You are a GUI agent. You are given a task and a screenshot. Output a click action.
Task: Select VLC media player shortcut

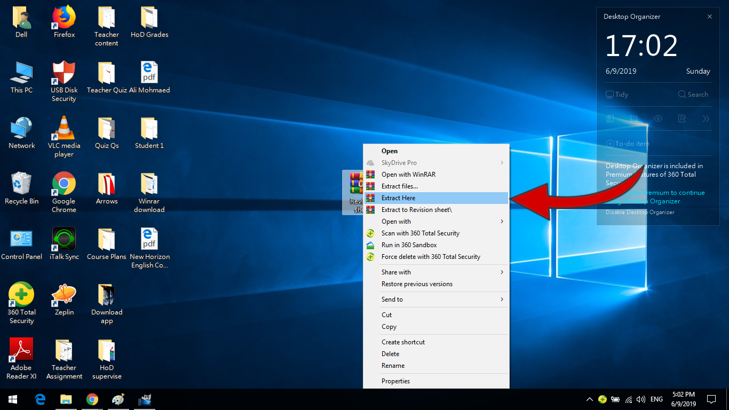click(x=64, y=138)
